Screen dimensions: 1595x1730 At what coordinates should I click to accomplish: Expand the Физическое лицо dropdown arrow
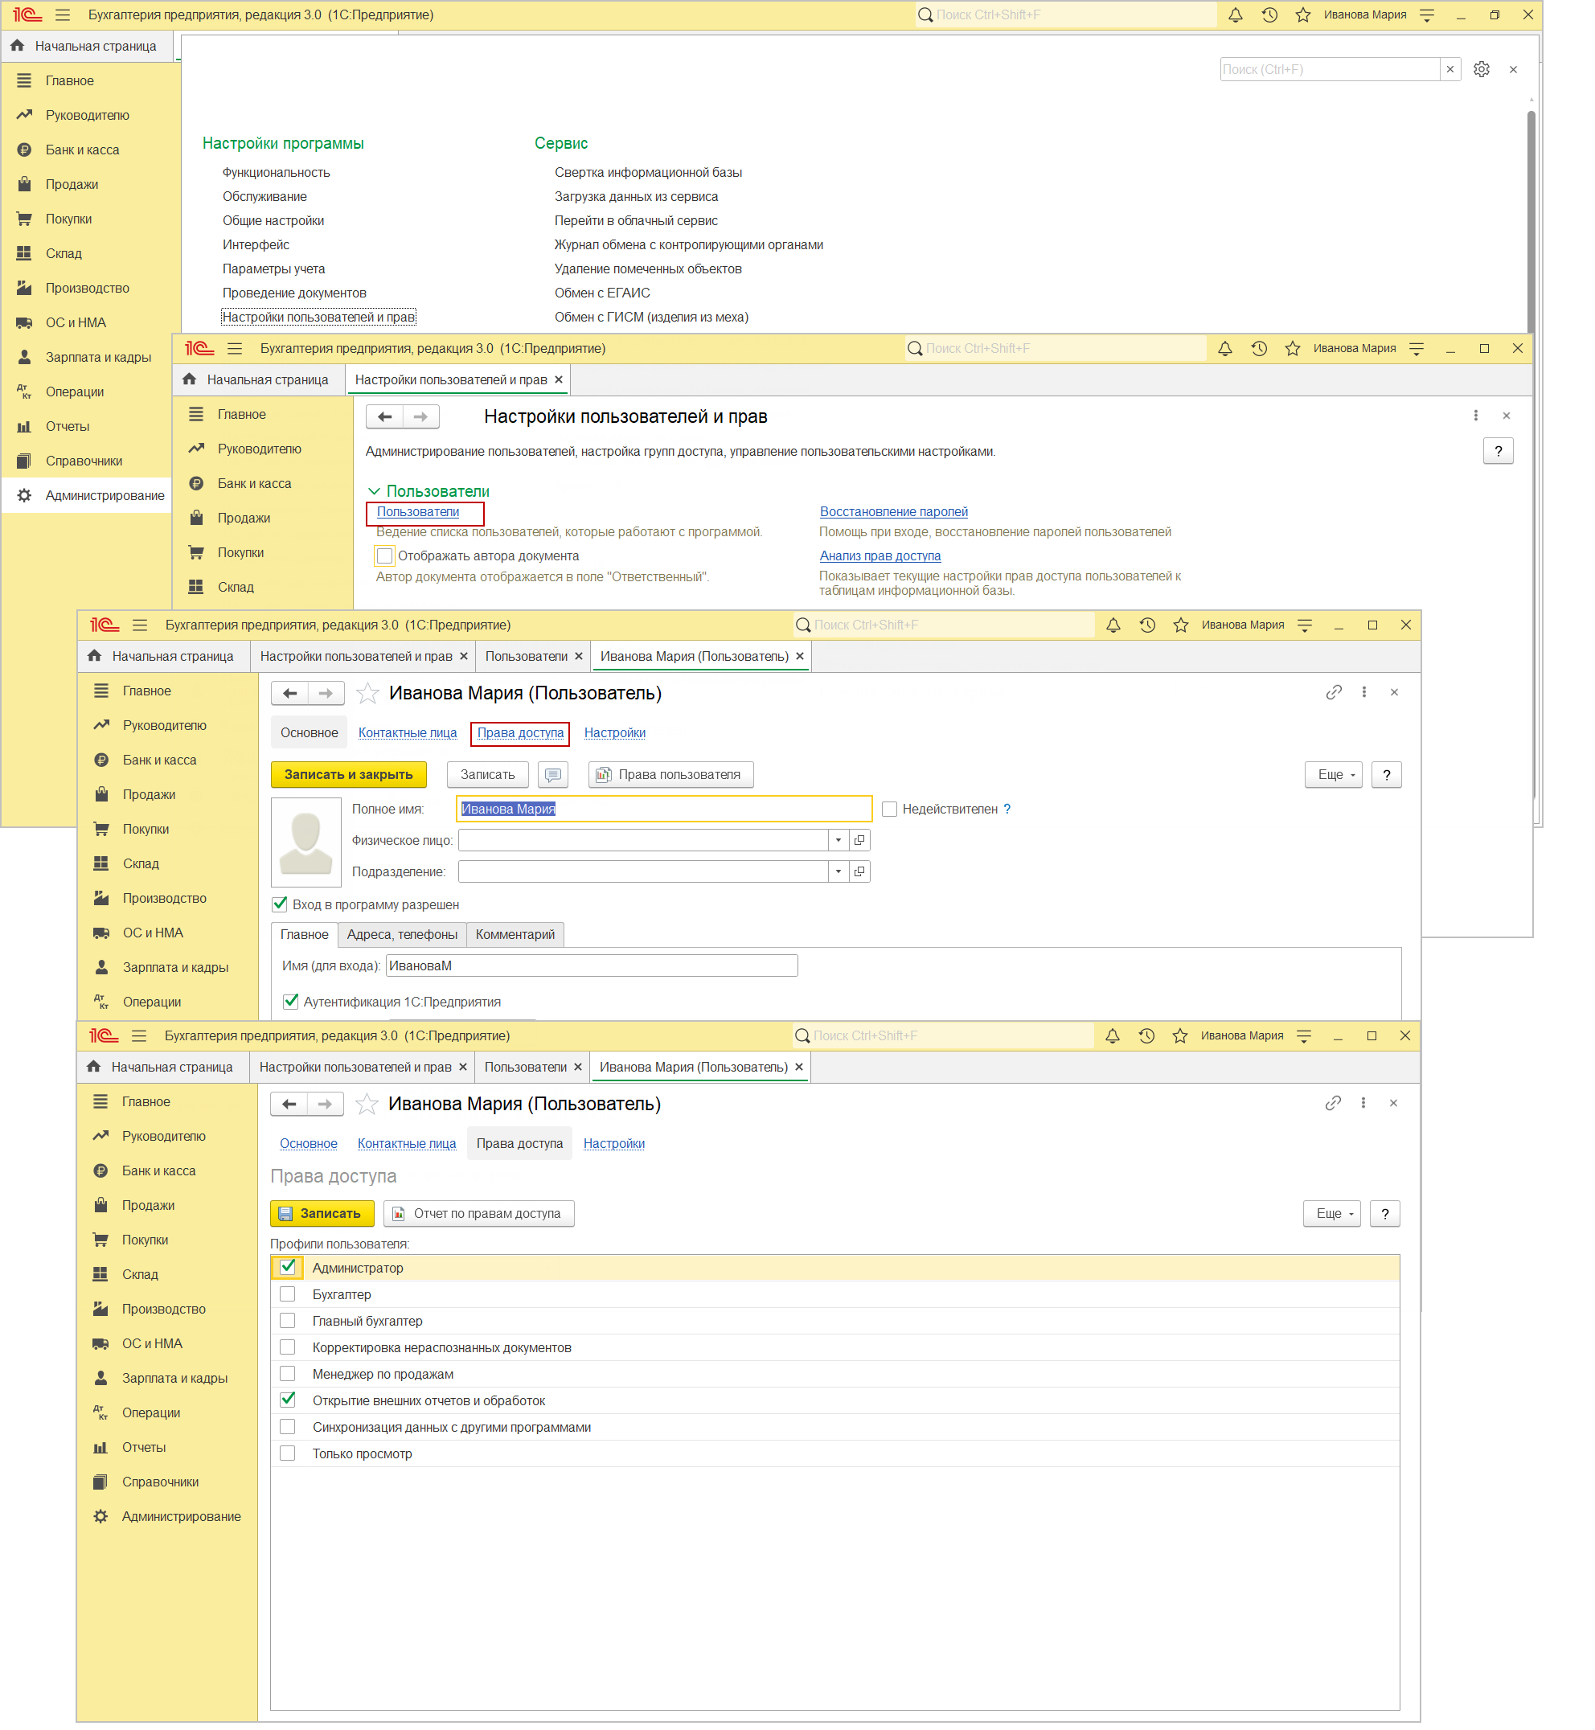(x=838, y=840)
